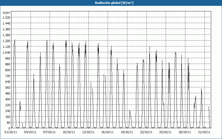The image size is (222, 139).
Task: Click the 22/10/11 date label
Action: coord(146,132)
